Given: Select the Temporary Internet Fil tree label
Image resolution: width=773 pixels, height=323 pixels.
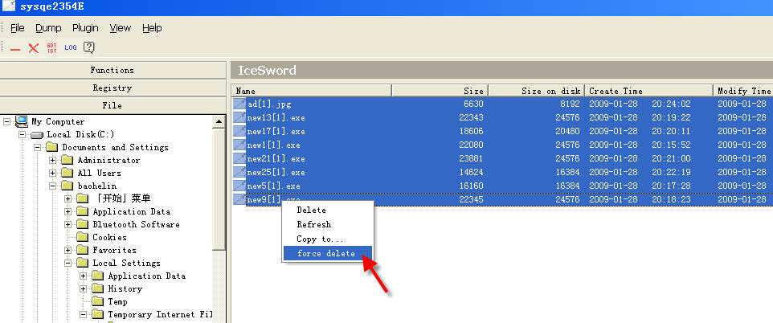Looking at the screenshot, I should (x=160, y=314).
